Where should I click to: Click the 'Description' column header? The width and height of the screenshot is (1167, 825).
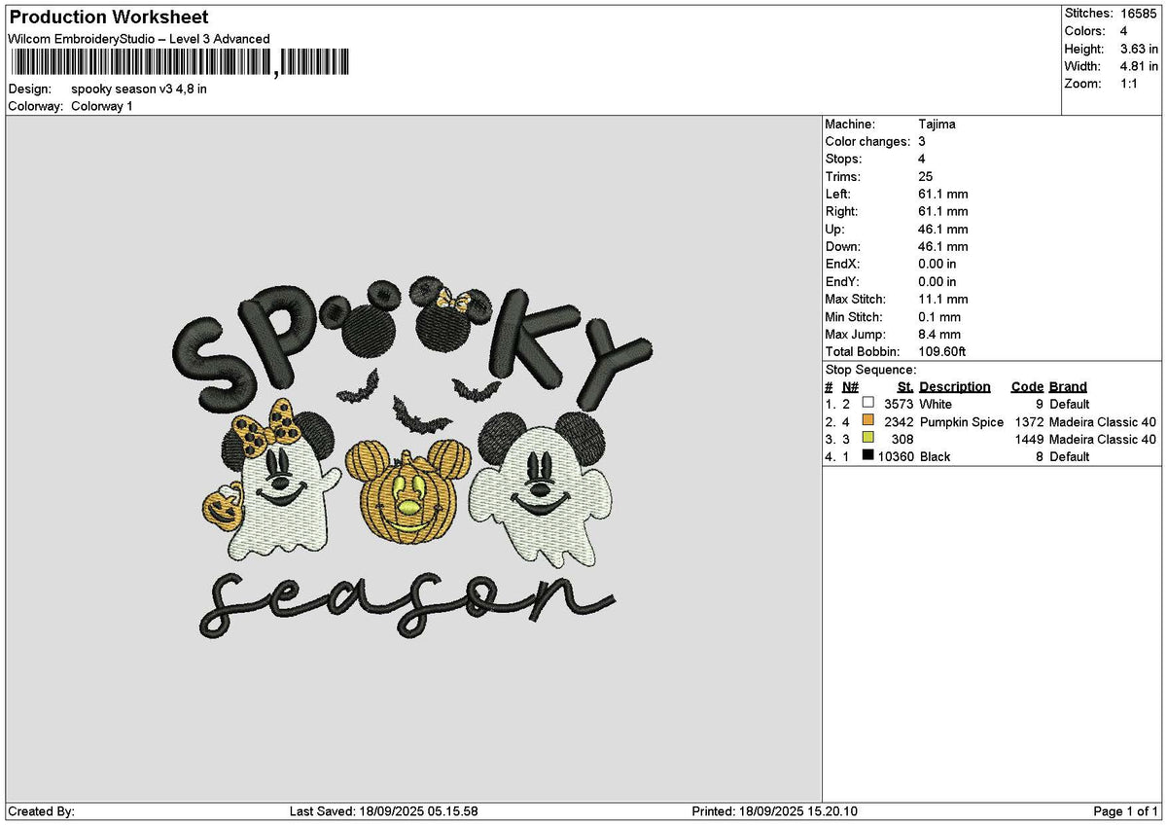pyautogui.click(x=955, y=387)
